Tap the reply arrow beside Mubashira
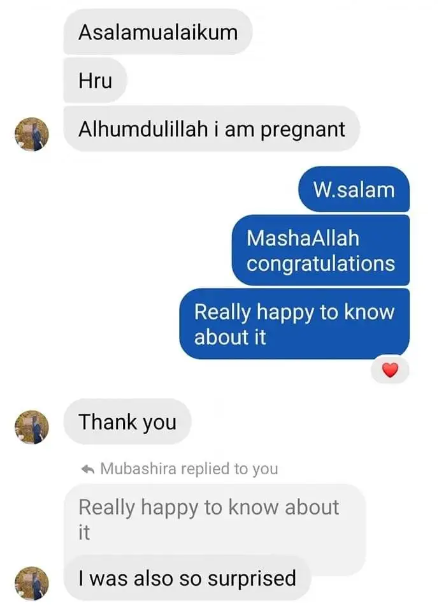The image size is (439, 612). pos(88,469)
